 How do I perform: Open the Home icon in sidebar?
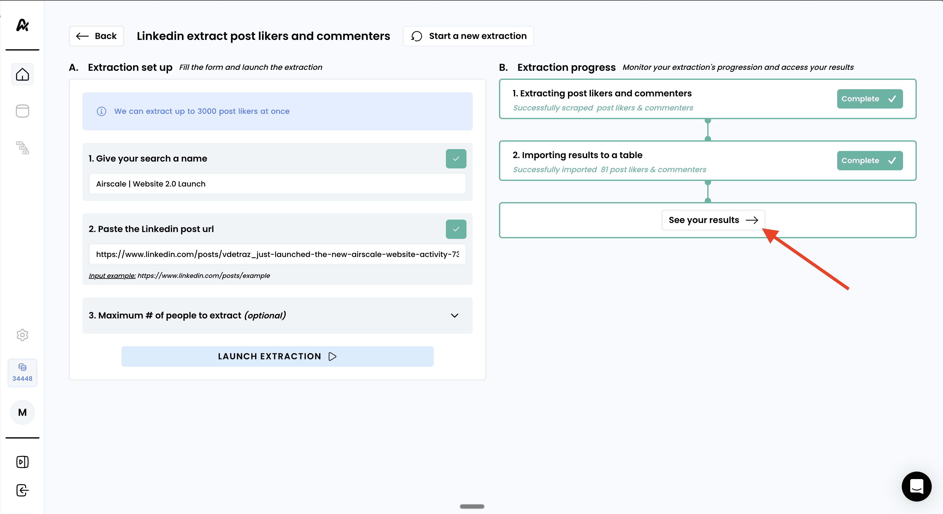[22, 74]
